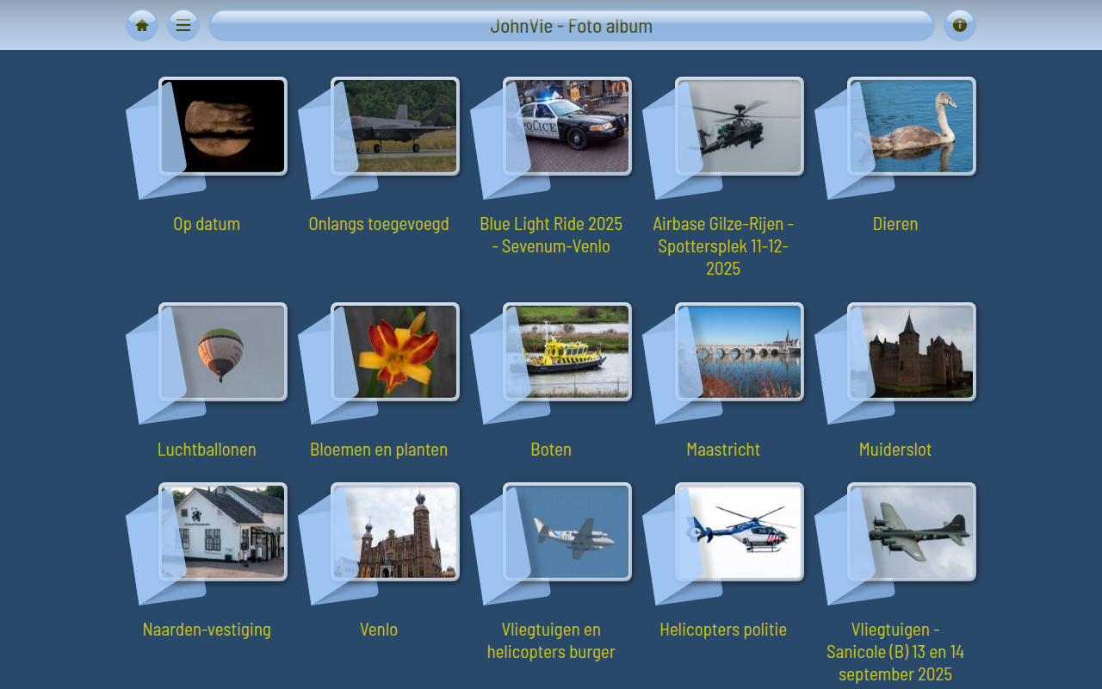Click the 'Dieren' album label
Image resolution: width=1102 pixels, height=689 pixels.
point(895,224)
